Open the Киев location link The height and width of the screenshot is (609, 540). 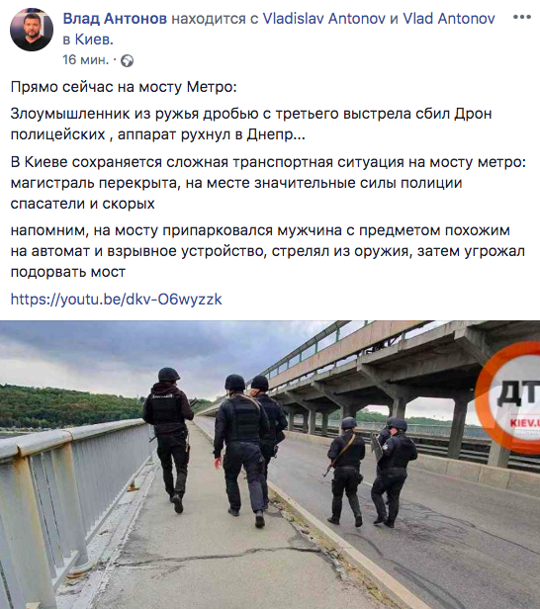point(94,40)
